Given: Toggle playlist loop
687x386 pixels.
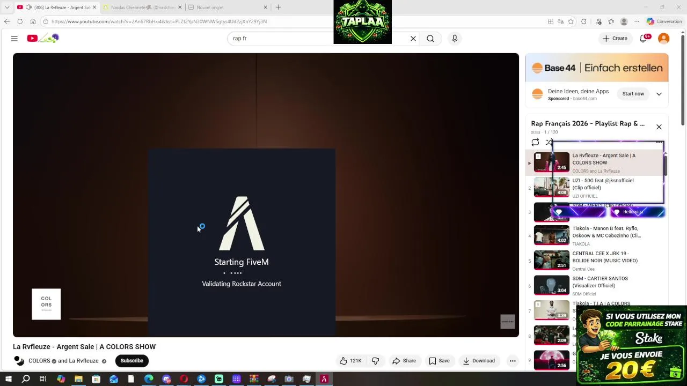Looking at the screenshot, I should coord(535,143).
